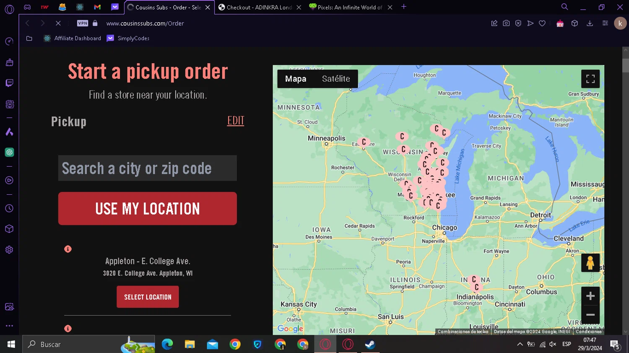
Task: Open Combinaciones de teclas map link
Action: 463,332
